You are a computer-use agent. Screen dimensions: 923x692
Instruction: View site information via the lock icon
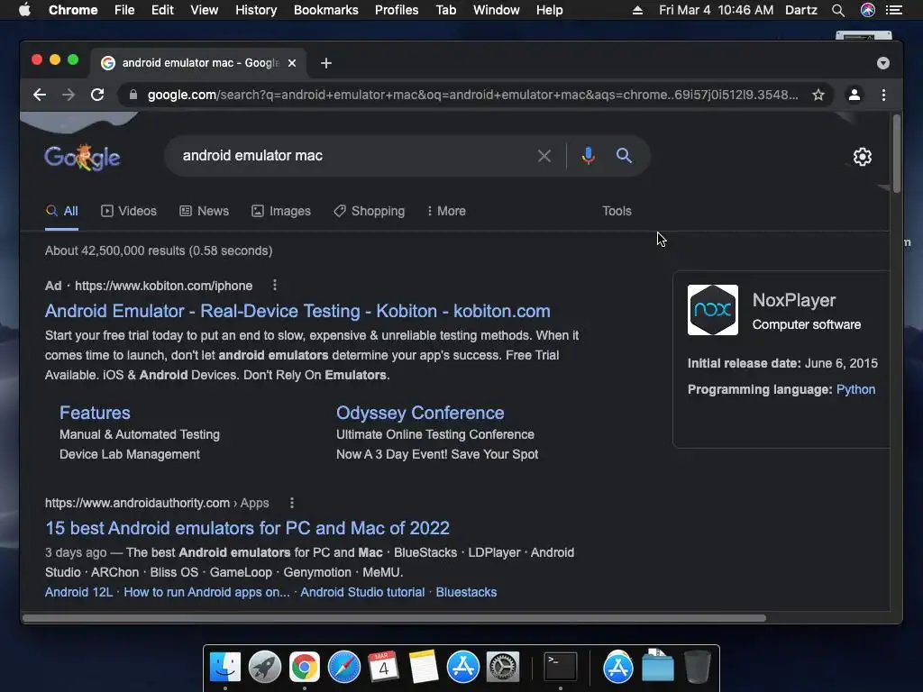133,95
